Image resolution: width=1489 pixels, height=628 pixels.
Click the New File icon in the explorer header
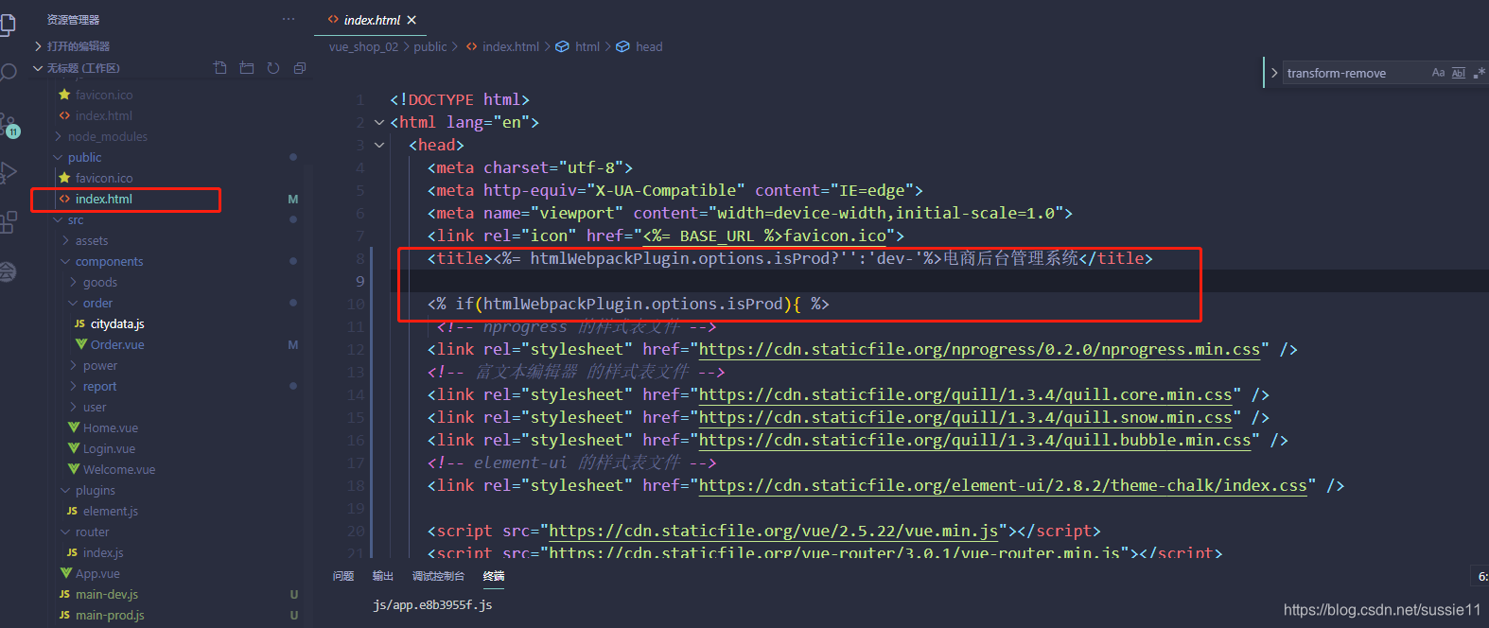[220, 68]
